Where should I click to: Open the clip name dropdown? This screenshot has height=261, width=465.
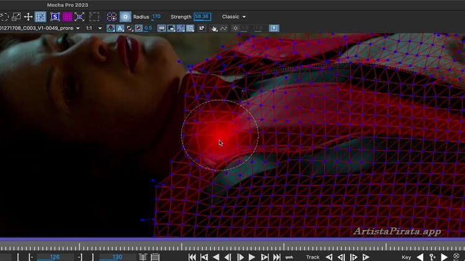click(77, 29)
